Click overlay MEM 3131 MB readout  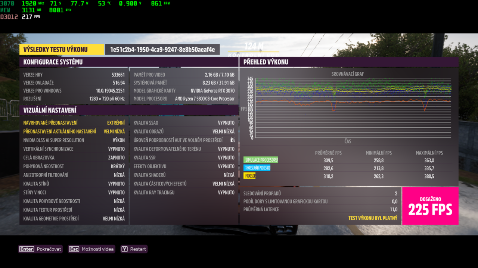click(21, 10)
